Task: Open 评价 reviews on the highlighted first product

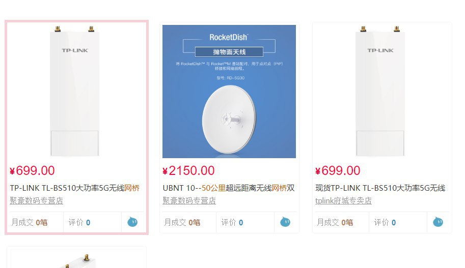Action: [79, 222]
